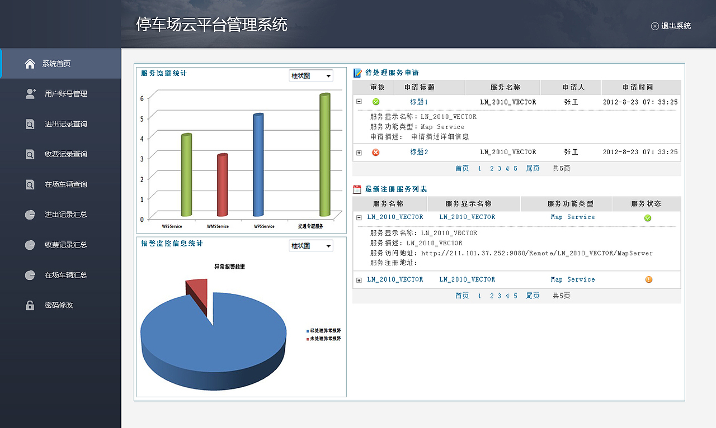Viewport: 716px width, 428px height.
Task: Click the 审核 column header
Action: pyautogui.click(x=378, y=88)
